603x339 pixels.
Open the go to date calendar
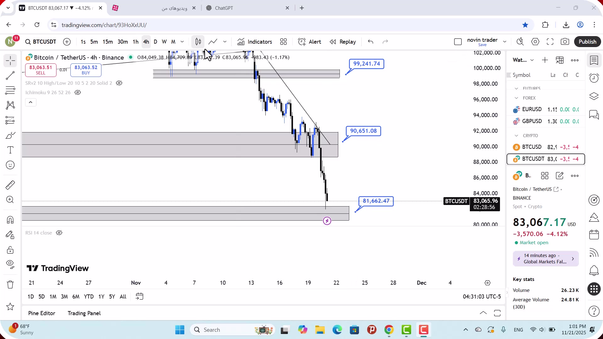tap(139, 297)
